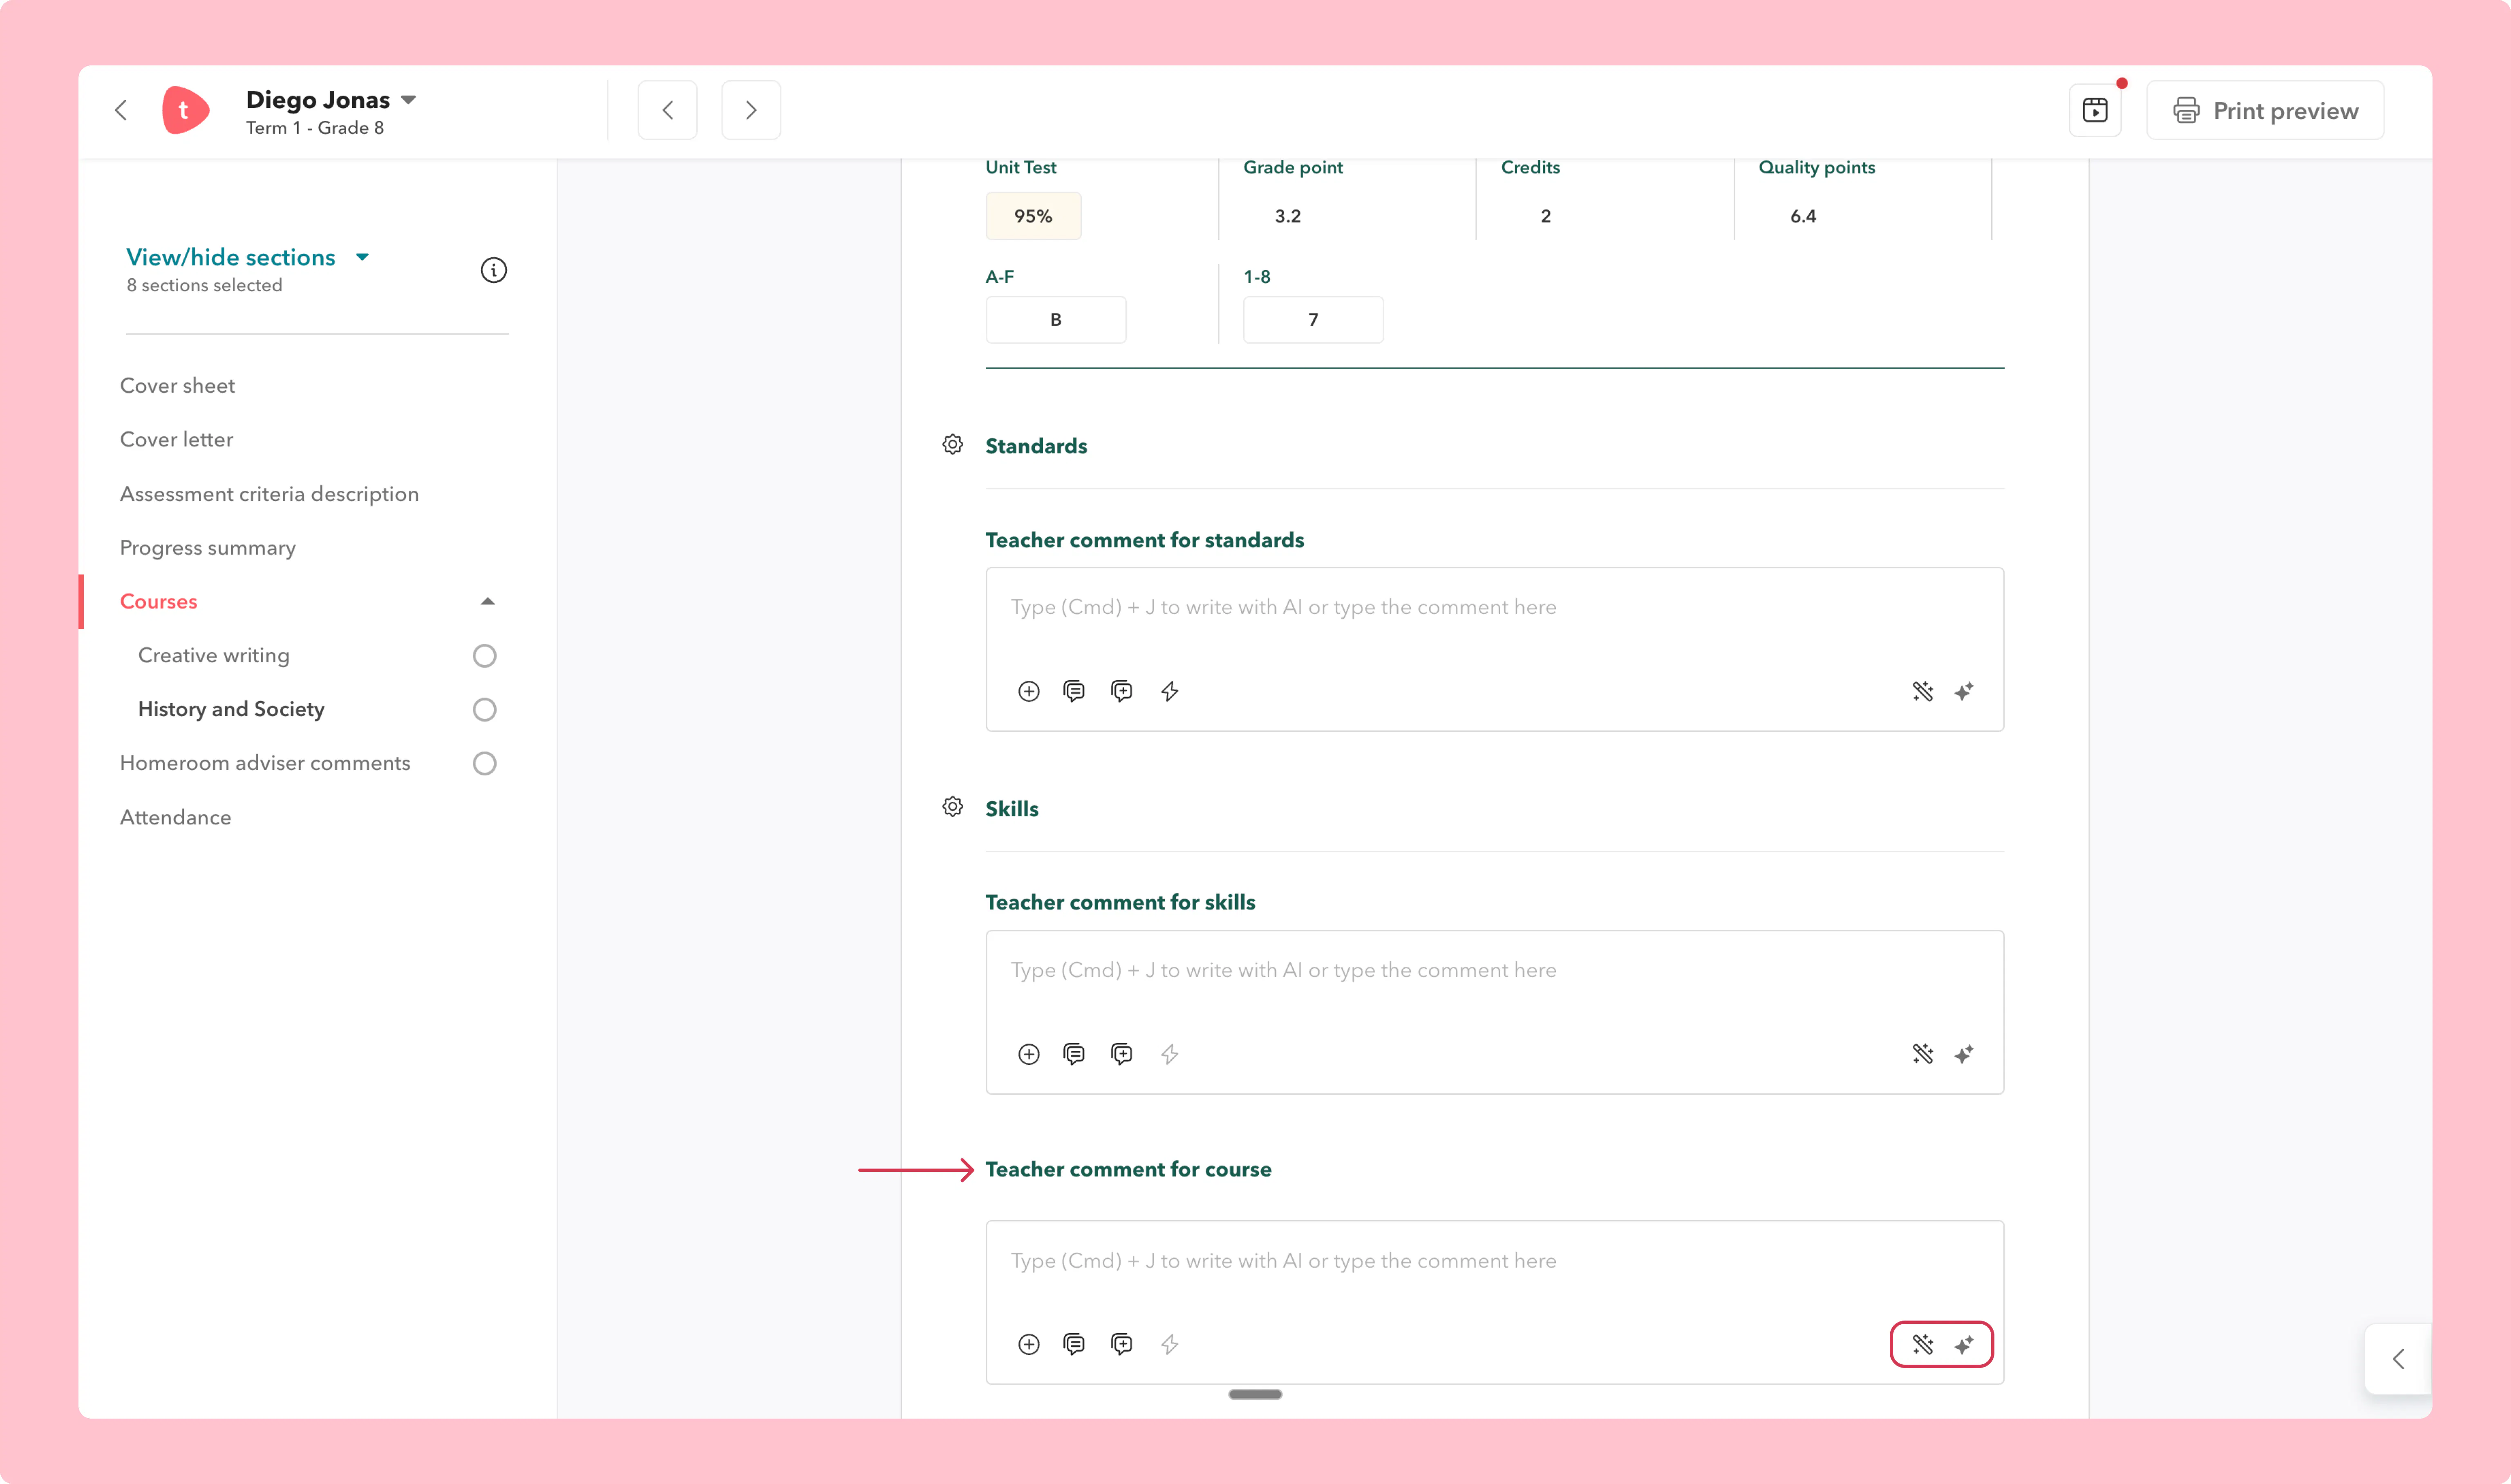
Task: Click the Credits value 2
Action: coord(1546,216)
